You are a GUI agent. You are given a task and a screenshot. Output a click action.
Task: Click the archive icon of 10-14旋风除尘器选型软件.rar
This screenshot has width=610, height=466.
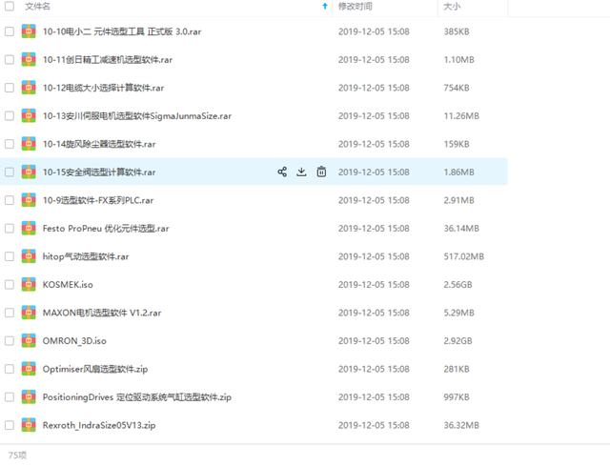coord(29,144)
